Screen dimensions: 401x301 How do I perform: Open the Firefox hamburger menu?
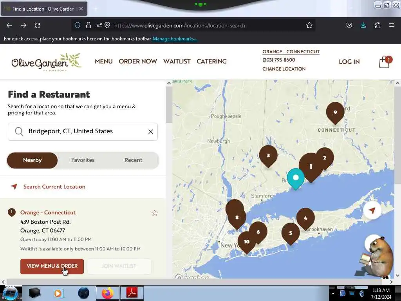coord(392,25)
